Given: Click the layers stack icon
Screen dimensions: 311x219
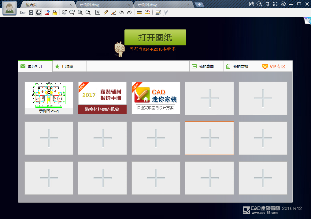Looking at the screenshot, I should point(157,13).
